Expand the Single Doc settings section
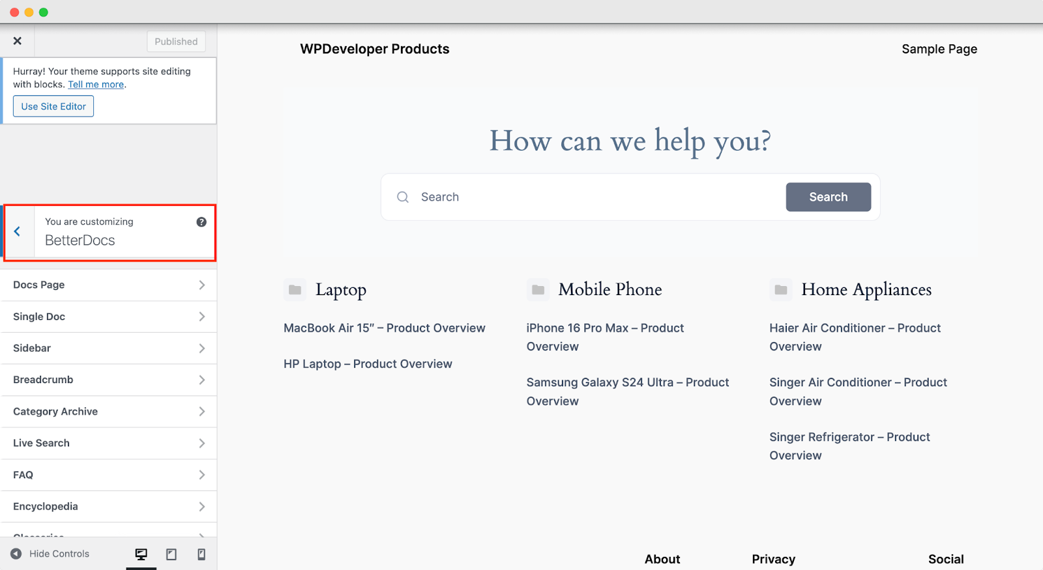This screenshot has height=570, width=1043. click(x=108, y=317)
